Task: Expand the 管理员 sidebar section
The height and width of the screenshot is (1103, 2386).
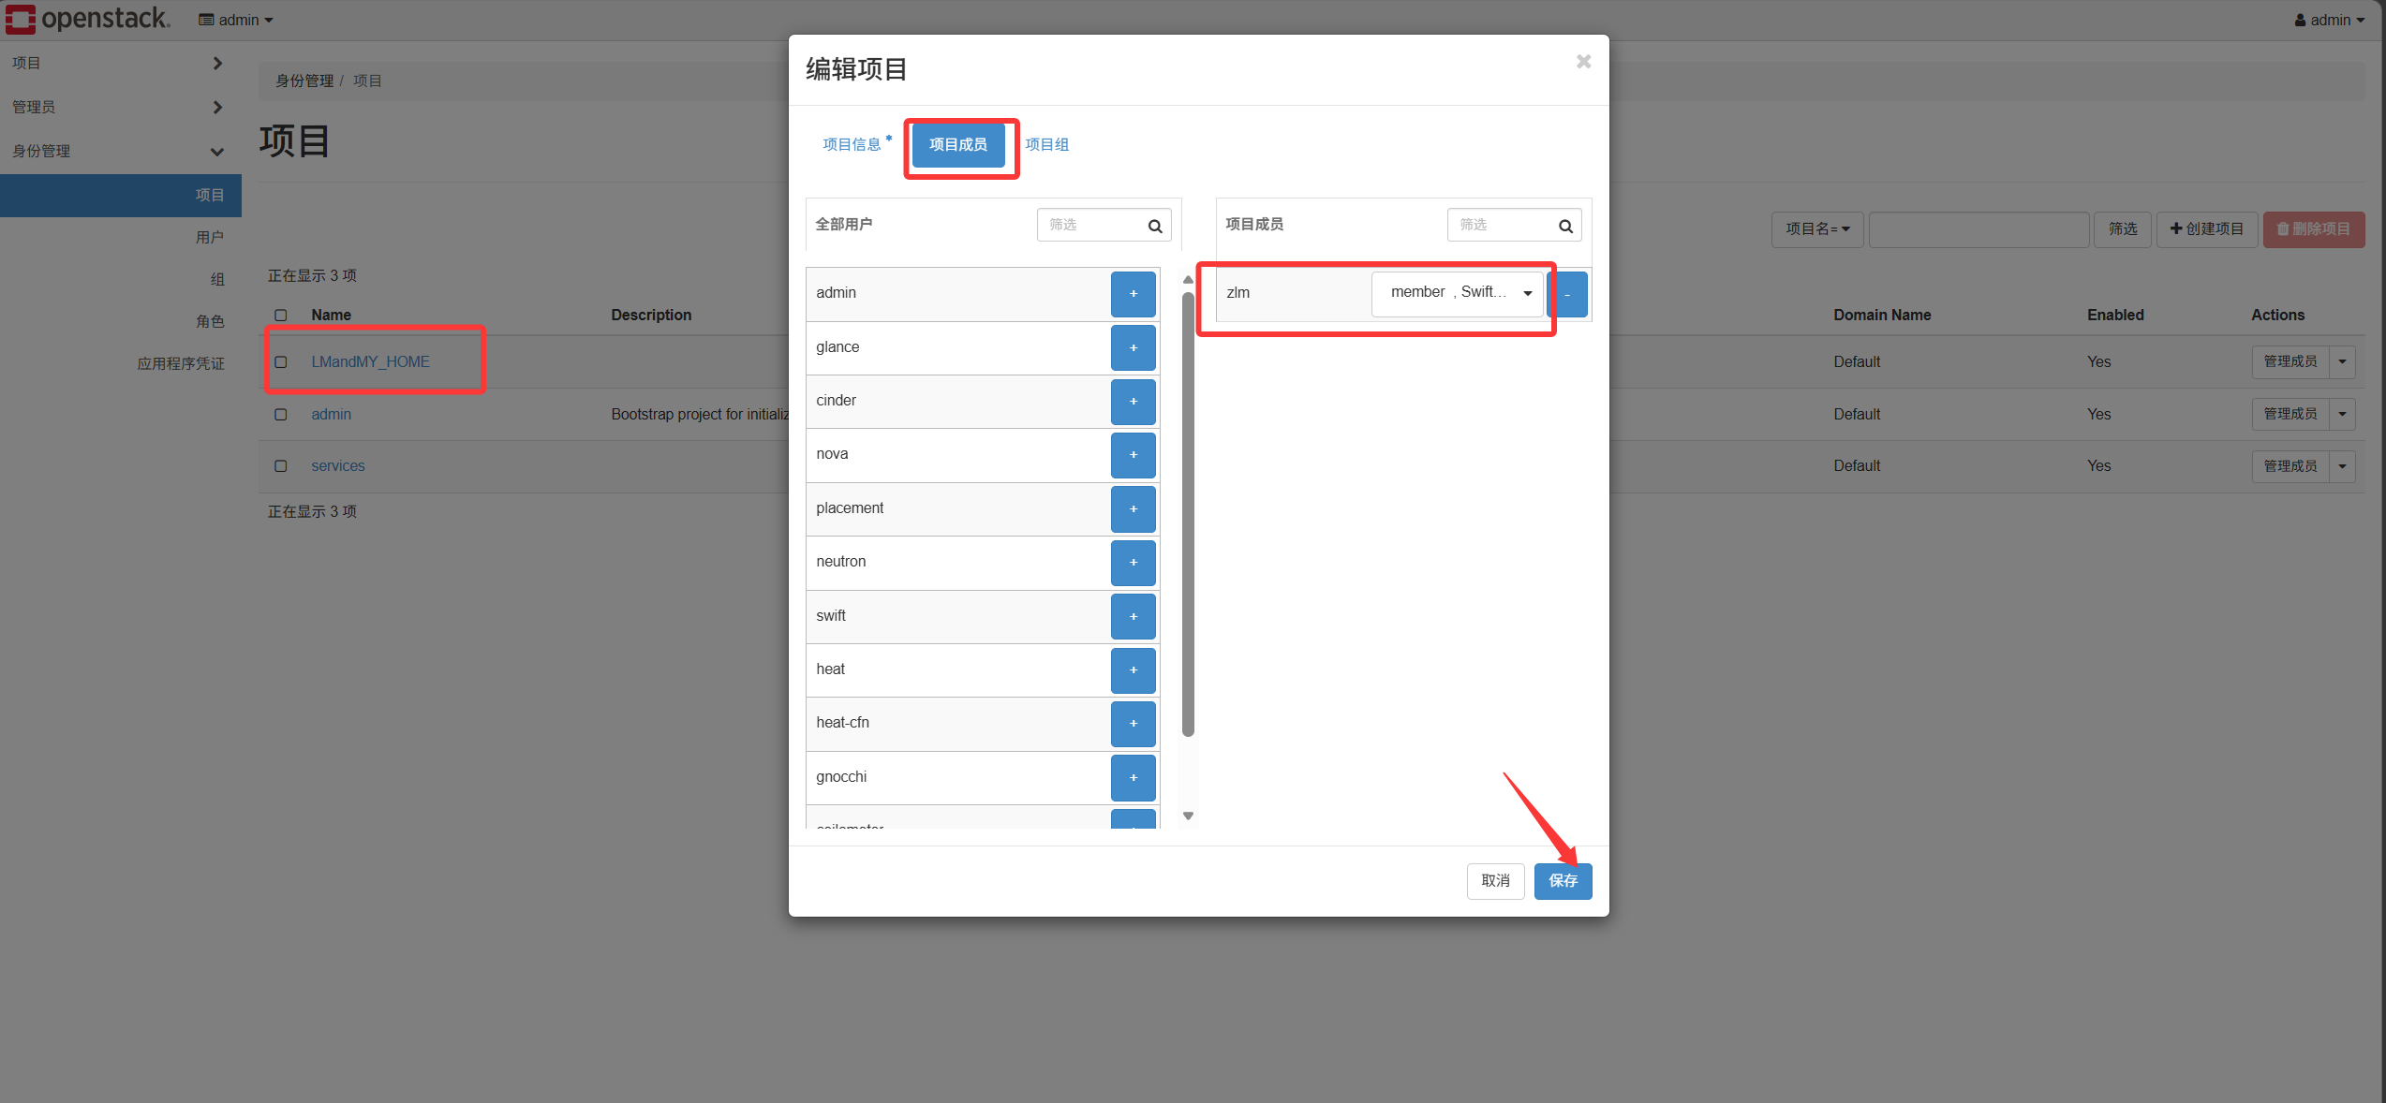Action: [120, 108]
